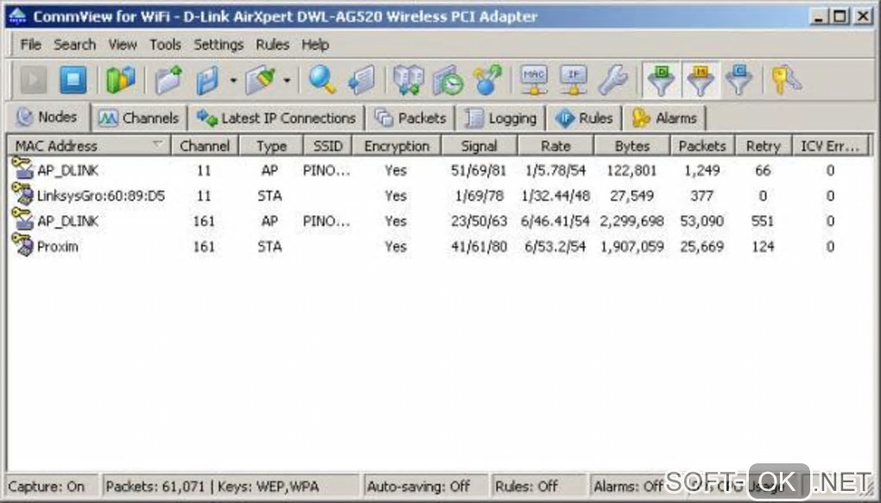881x503 pixels.
Task: Sort by the Type column header
Action: [x=271, y=146]
